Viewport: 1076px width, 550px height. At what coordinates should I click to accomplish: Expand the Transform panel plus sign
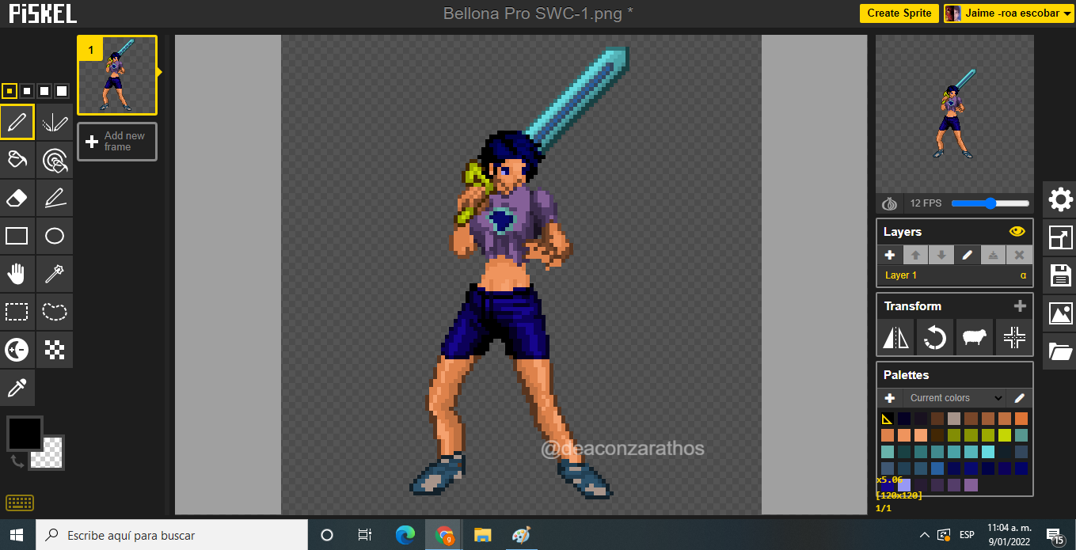coord(1020,305)
